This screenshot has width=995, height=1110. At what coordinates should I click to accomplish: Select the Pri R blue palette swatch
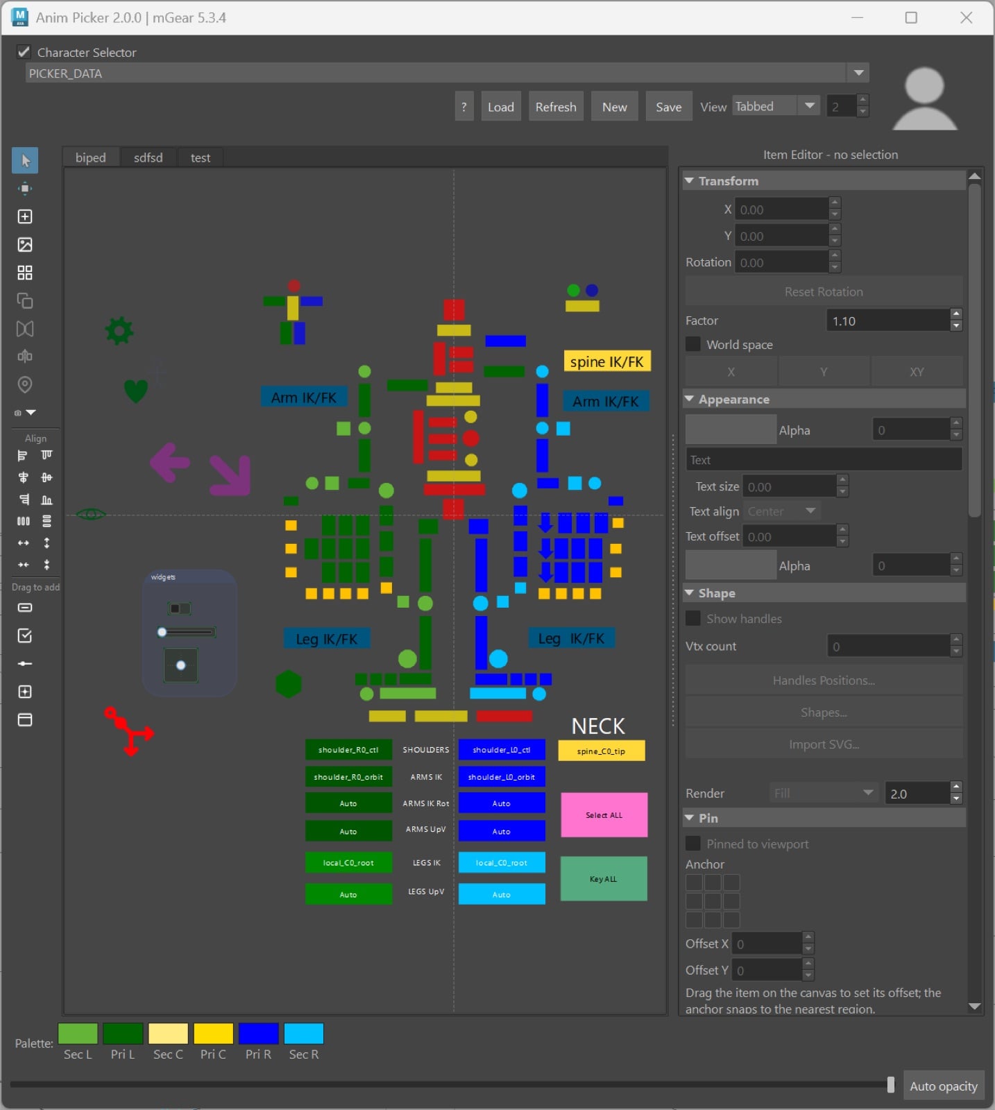[x=258, y=1033]
